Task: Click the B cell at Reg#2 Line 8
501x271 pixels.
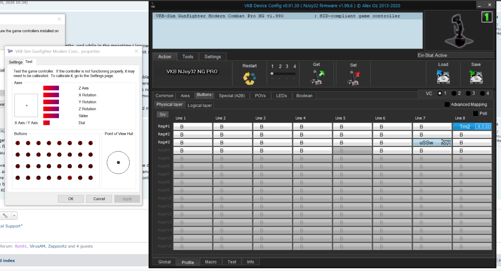Action: [472, 135]
